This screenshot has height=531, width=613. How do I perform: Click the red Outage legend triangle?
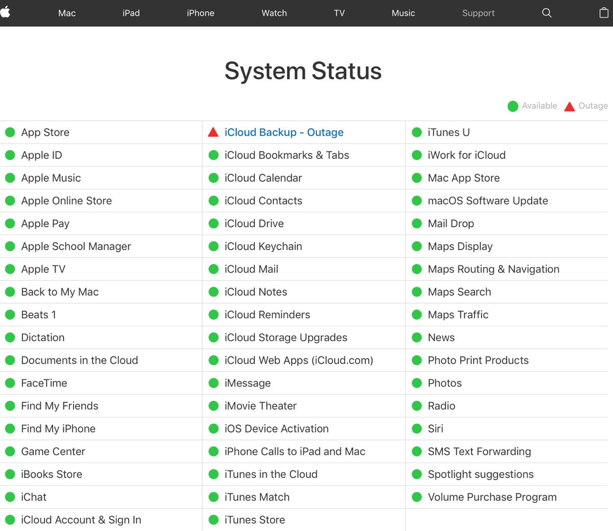pyautogui.click(x=569, y=106)
